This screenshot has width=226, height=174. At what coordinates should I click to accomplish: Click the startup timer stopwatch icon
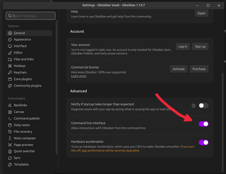193,106
